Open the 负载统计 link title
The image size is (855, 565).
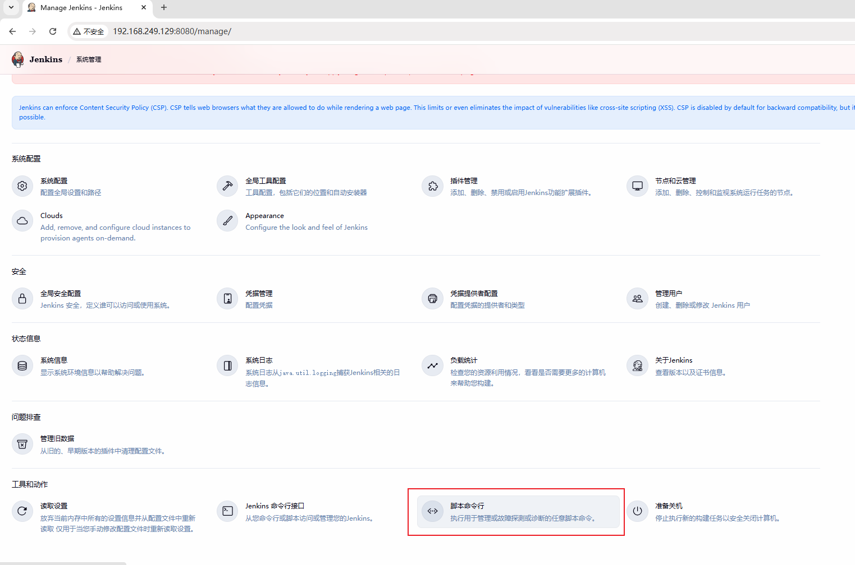[x=464, y=360]
